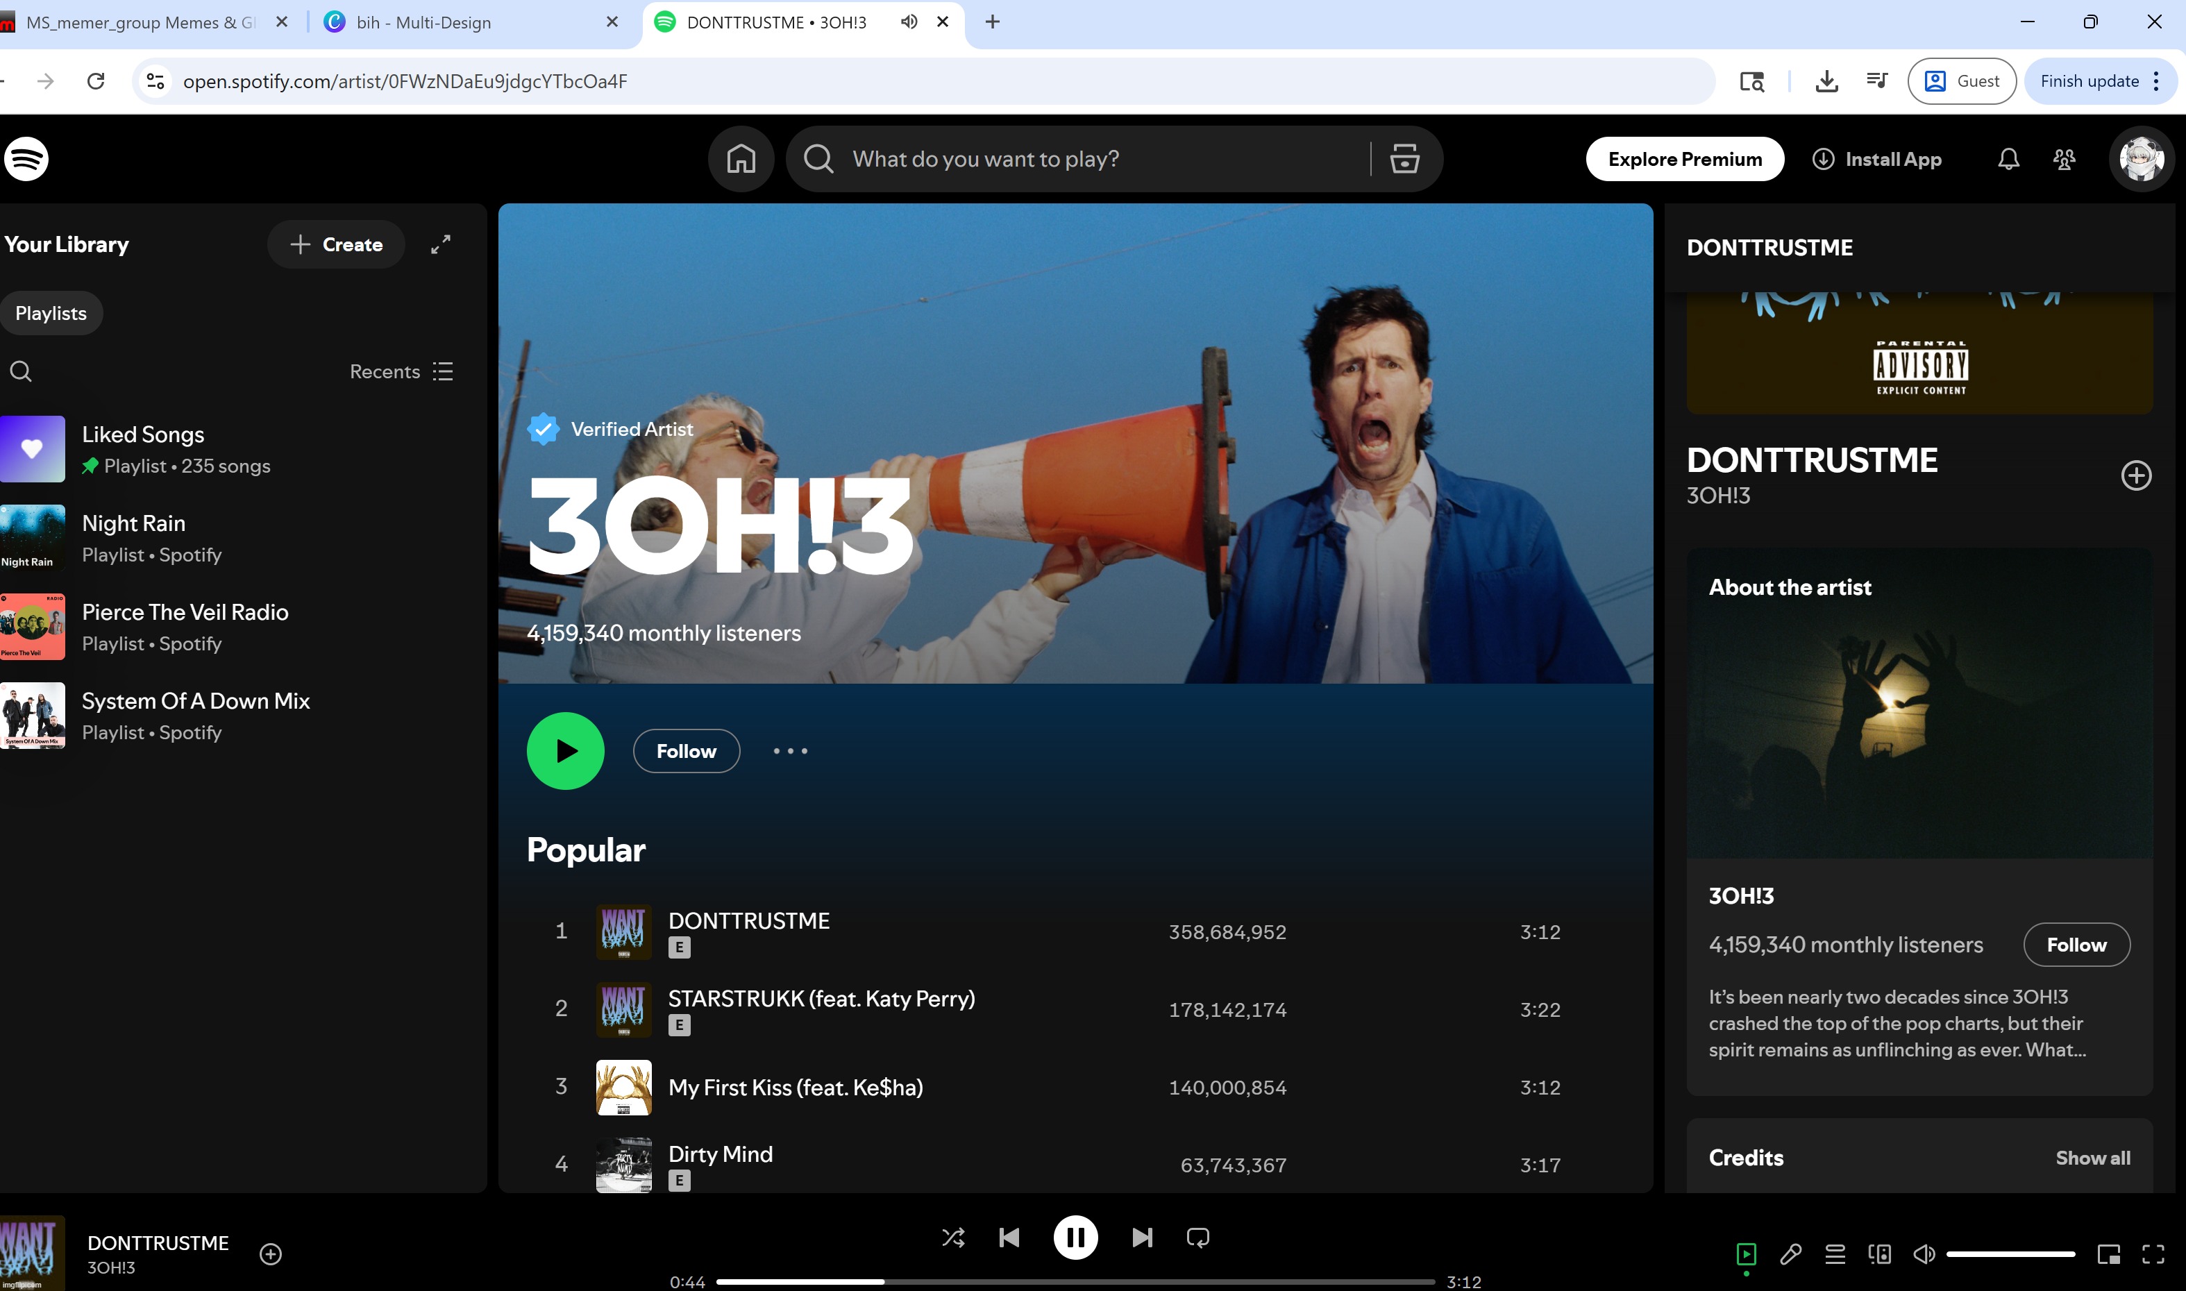Screen dimensions: 2186x1291
Task: Expand Your Library panel
Action: [x=441, y=244]
